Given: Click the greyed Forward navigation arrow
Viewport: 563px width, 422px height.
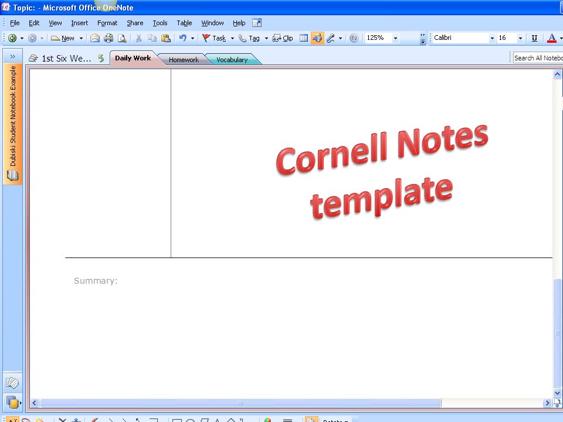Looking at the screenshot, I should pyautogui.click(x=32, y=38).
